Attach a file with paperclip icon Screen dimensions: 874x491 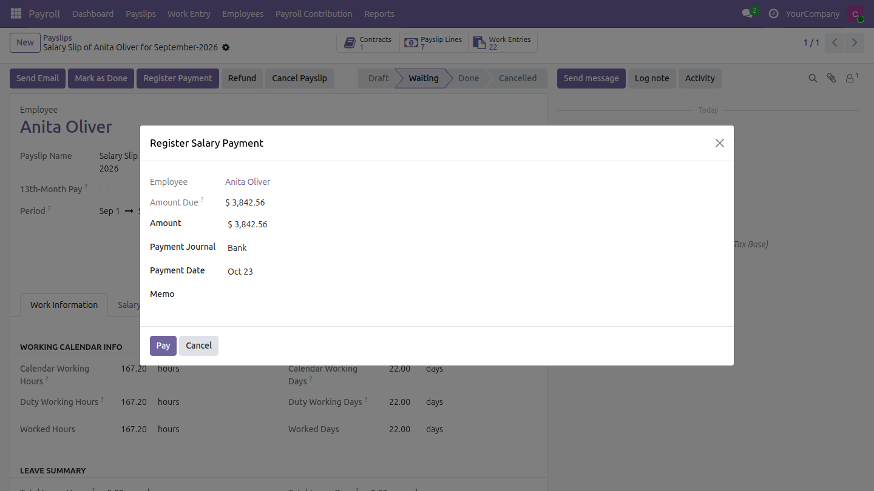(x=832, y=78)
